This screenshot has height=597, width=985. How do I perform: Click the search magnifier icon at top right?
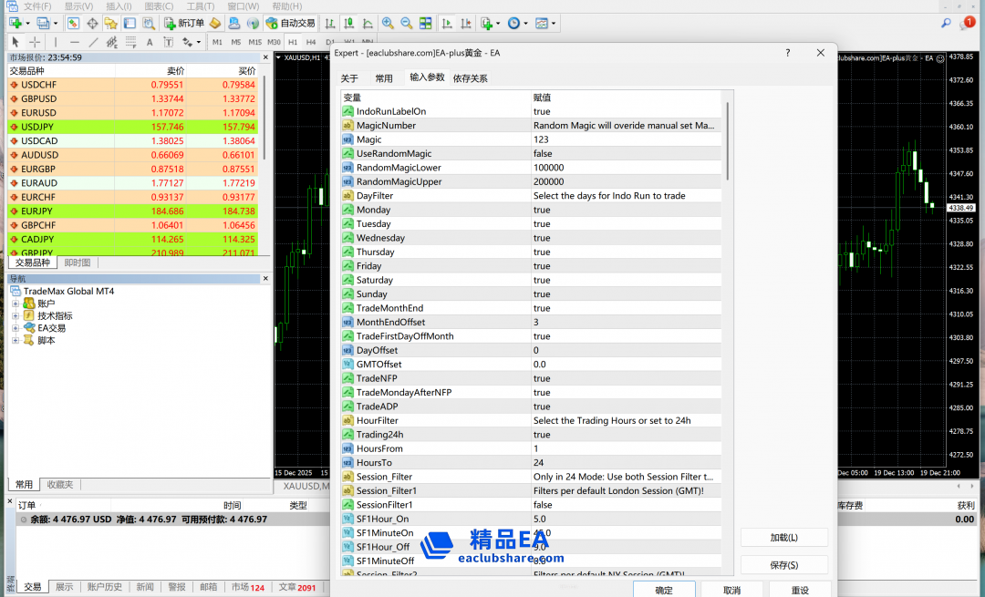[x=946, y=23]
